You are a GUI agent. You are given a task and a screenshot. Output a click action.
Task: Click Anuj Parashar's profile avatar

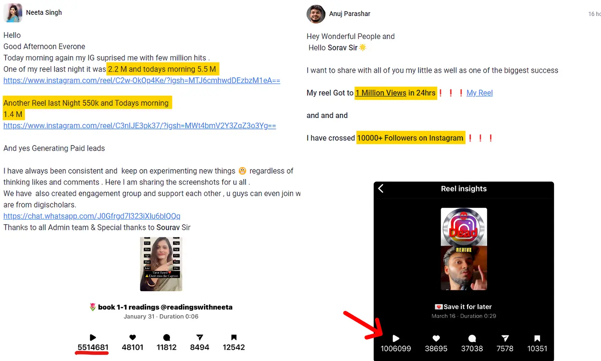(x=316, y=14)
